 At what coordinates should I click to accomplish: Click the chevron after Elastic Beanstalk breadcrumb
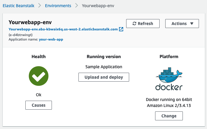[x=39, y=6]
